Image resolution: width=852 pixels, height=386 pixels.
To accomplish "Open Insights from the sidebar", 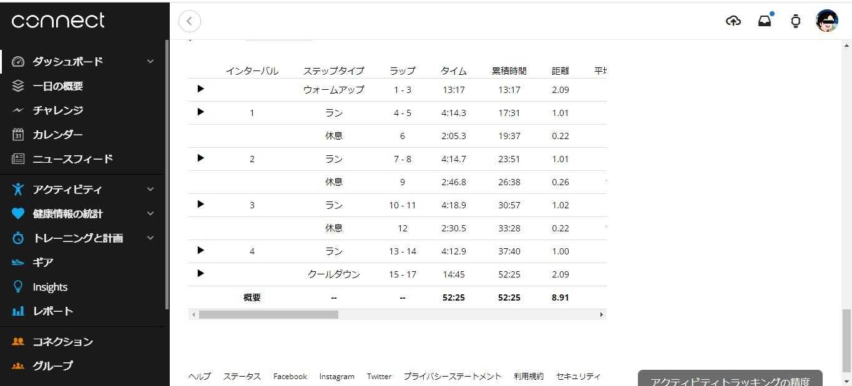I will coord(49,287).
